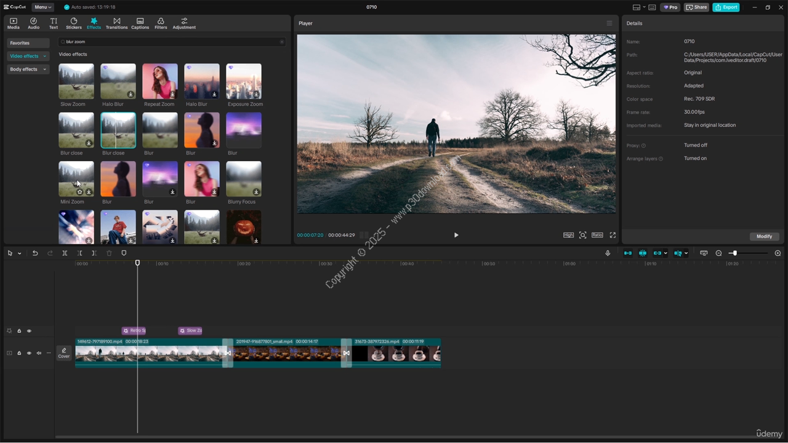Open the Menu dropdown
The height and width of the screenshot is (443, 788).
(x=42, y=7)
